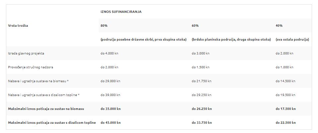Select 'Maksimalni iznos poticaja za sustav s dizalicom topline'

[52, 122]
